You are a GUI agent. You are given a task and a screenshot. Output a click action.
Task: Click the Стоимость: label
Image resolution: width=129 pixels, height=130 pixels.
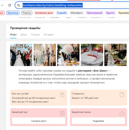click(78, 94)
